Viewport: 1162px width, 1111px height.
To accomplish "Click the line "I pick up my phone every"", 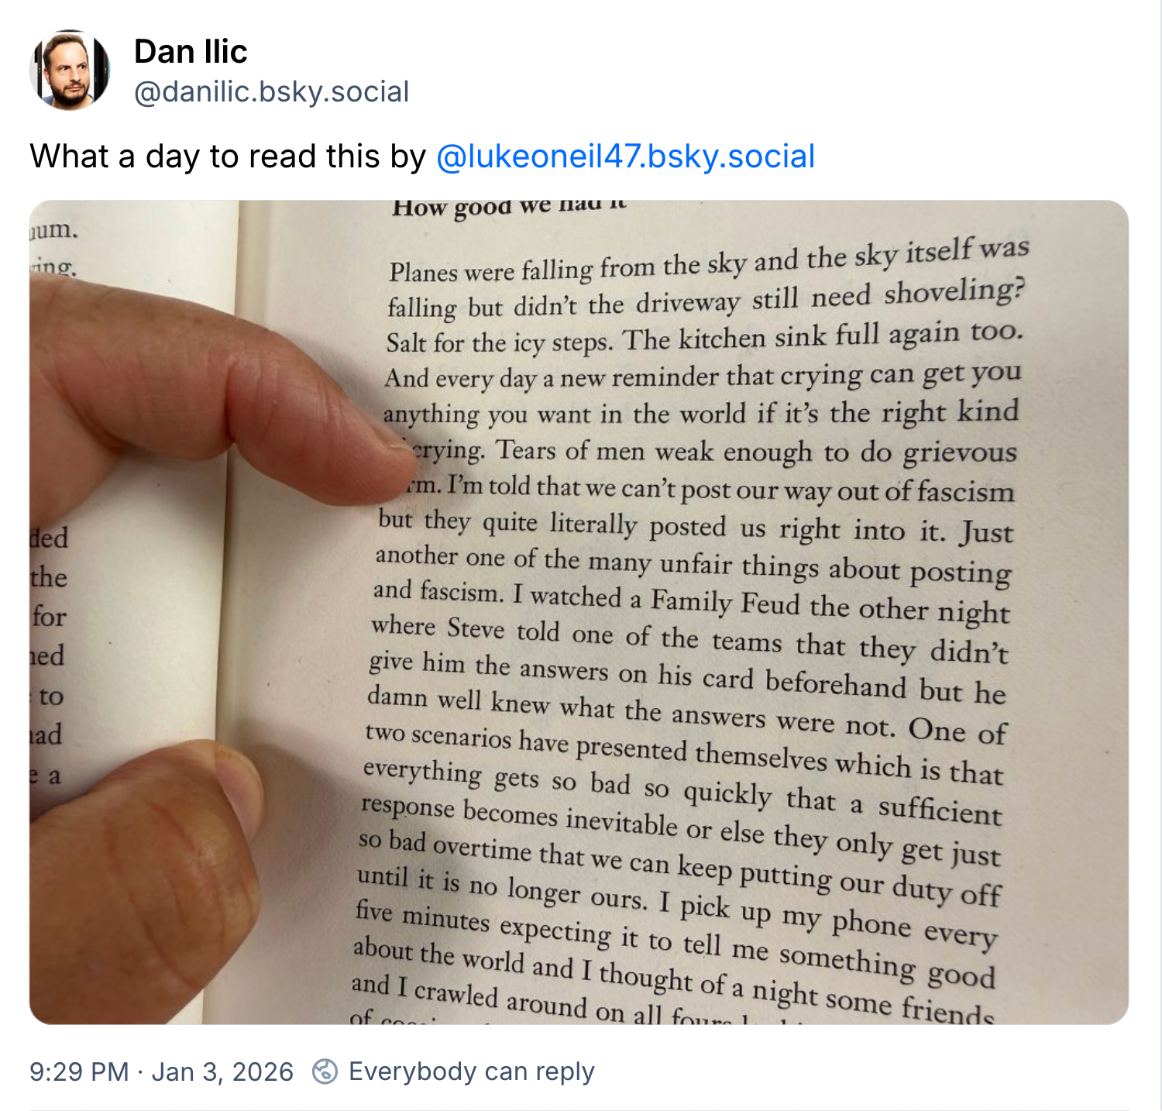I will coord(829,919).
